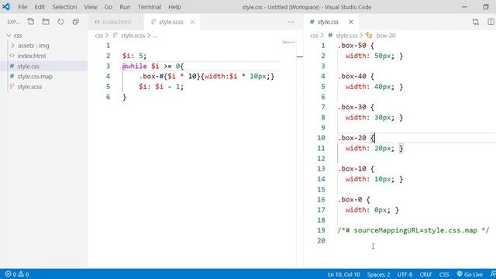The width and height of the screenshot is (496, 279).
Task: Change indentation via Spaces: 2
Action: click(x=378, y=274)
